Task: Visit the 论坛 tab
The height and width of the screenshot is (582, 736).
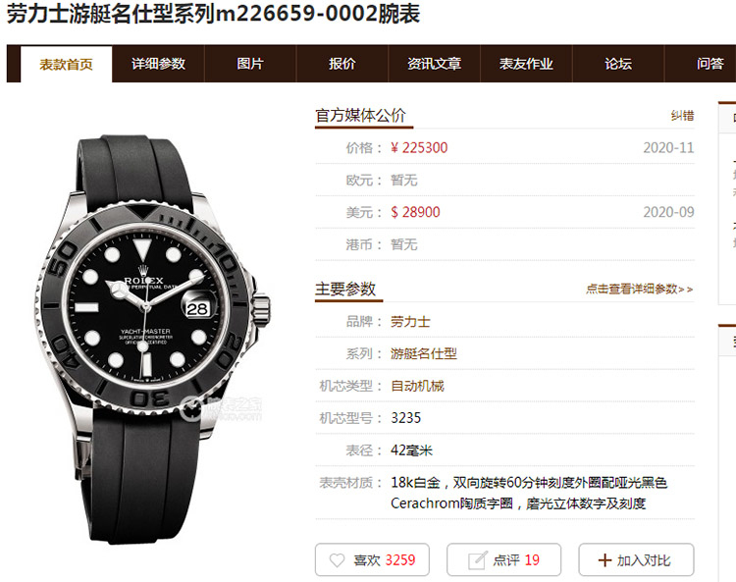Action: 618,64
